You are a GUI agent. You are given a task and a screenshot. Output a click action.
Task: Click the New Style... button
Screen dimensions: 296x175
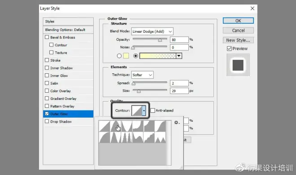[x=238, y=40]
